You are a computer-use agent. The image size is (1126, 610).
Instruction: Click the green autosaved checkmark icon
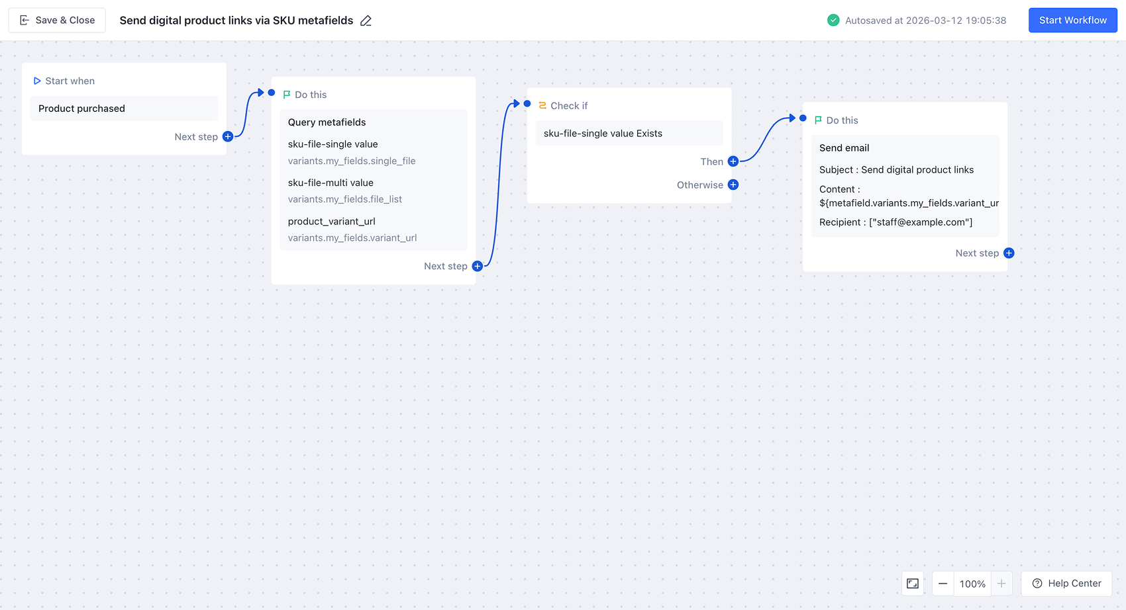coord(833,20)
